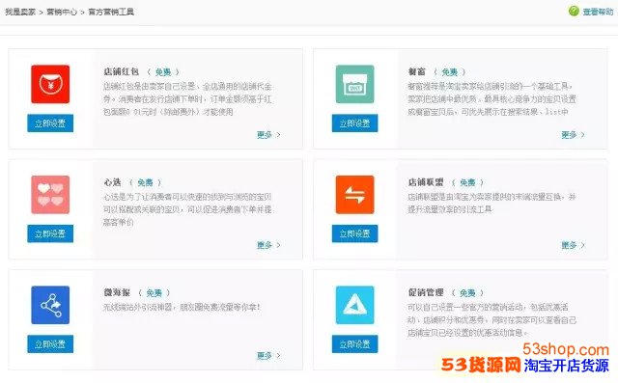618x383 pixels.
Task: Open 更多 link in 心选 card
Action: pos(268,245)
